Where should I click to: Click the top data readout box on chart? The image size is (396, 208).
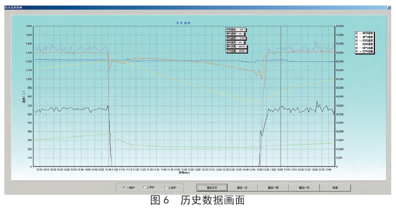tap(236, 30)
